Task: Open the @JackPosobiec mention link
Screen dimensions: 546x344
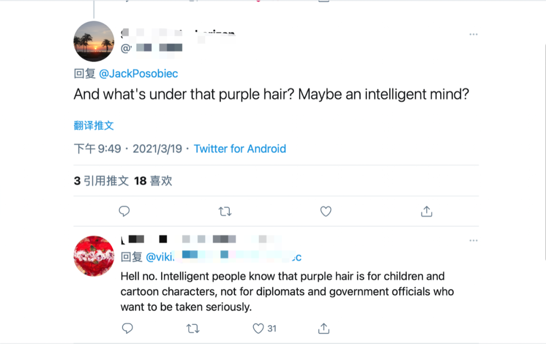Action: pos(139,74)
